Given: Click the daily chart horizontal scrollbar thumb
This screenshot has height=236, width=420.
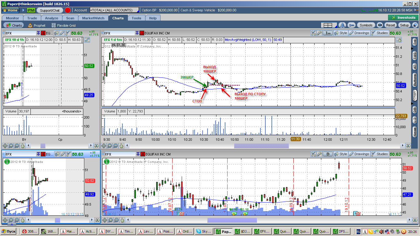Looking at the screenshot, I should [232, 220].
